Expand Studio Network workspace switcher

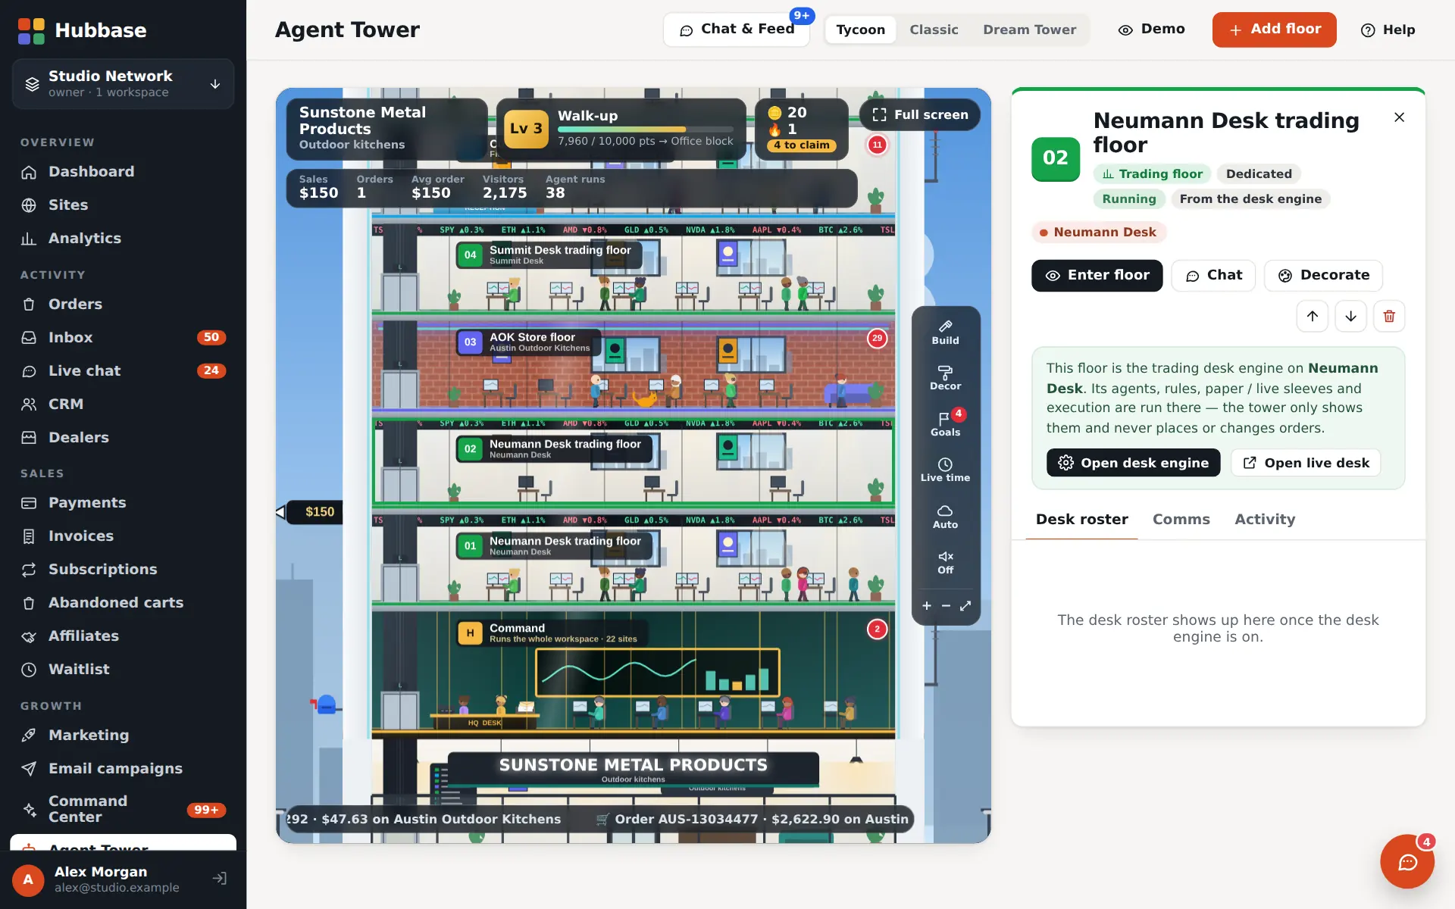(123, 83)
